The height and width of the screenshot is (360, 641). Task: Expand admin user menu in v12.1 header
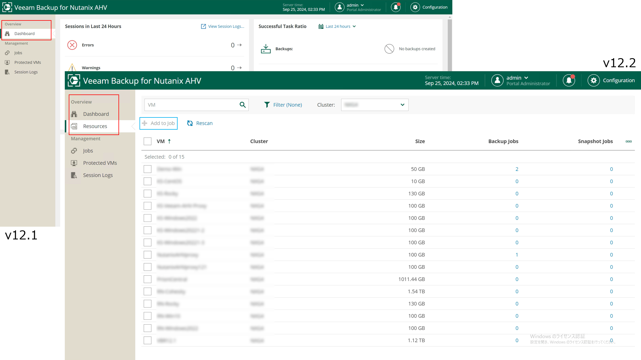point(362,5)
